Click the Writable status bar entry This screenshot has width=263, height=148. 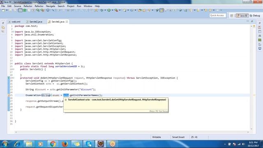157,137
